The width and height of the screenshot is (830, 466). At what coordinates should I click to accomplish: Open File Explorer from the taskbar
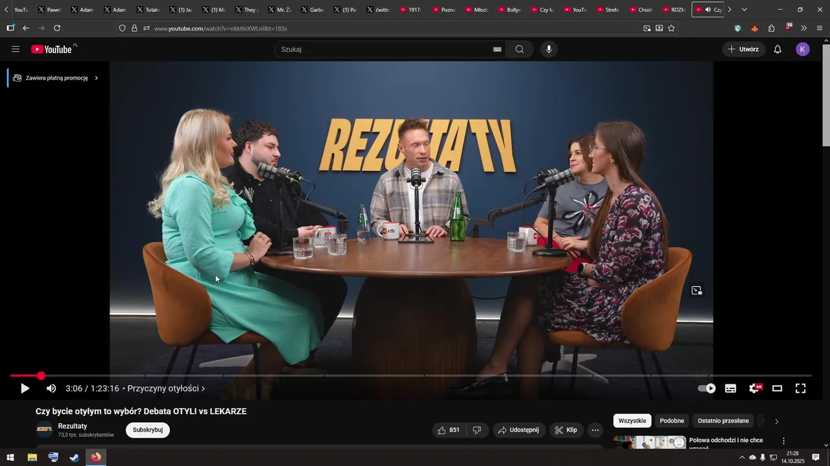click(32, 458)
